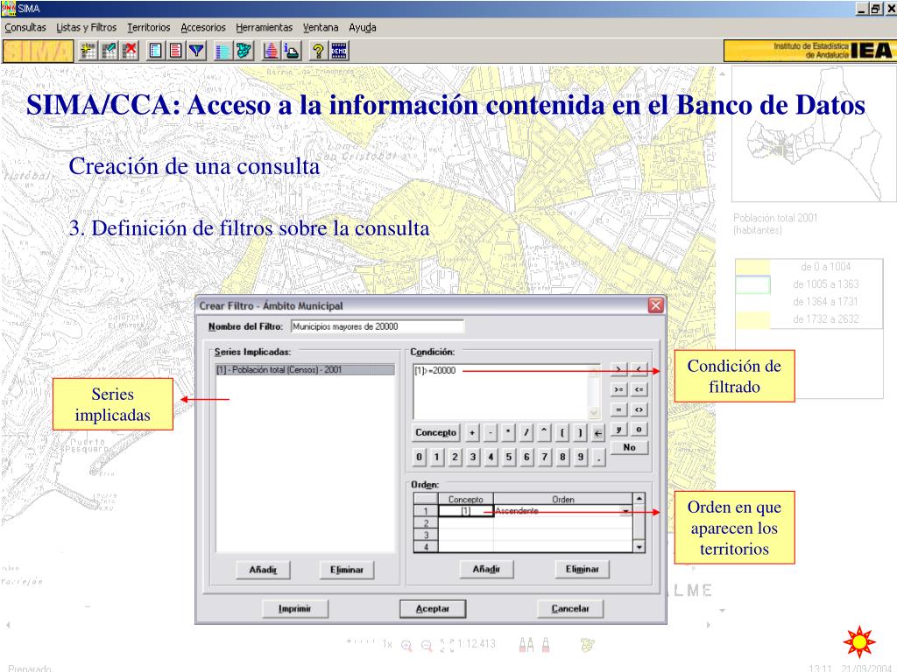897x672 pixels.
Task: Click Eliminar in the Orden section
Action: [583, 569]
